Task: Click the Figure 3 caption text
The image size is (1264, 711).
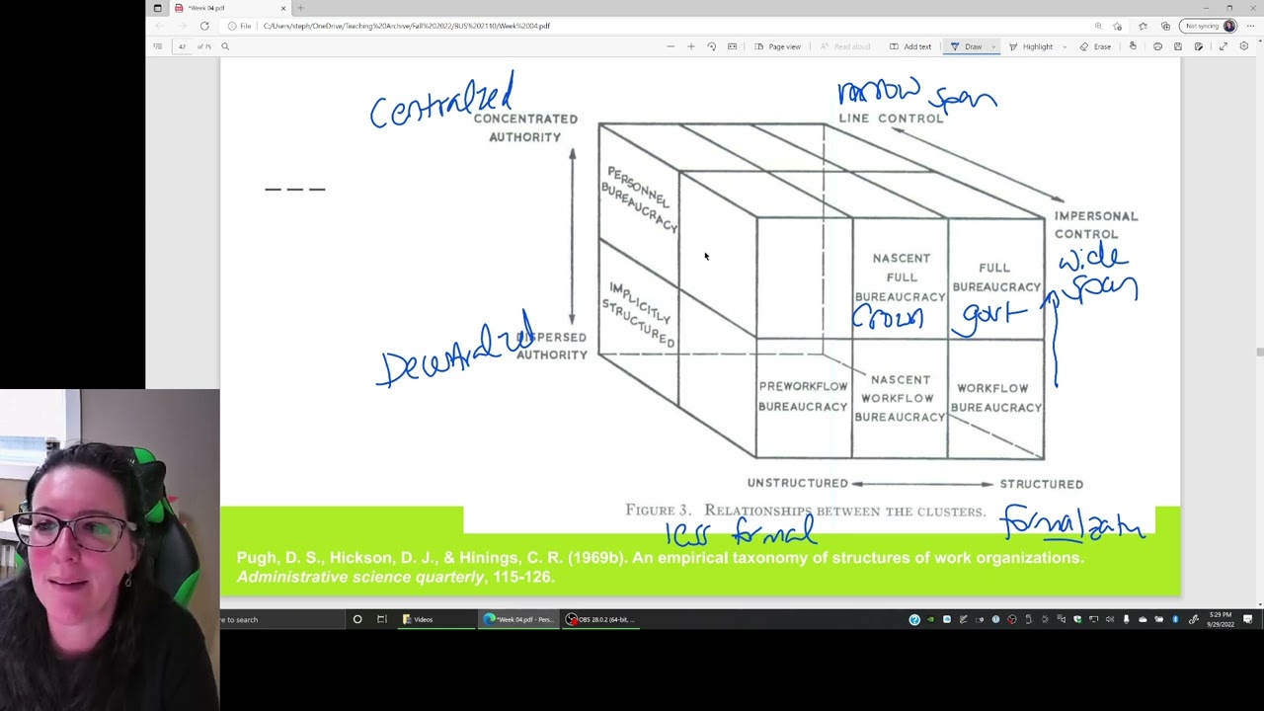Action: tap(805, 511)
